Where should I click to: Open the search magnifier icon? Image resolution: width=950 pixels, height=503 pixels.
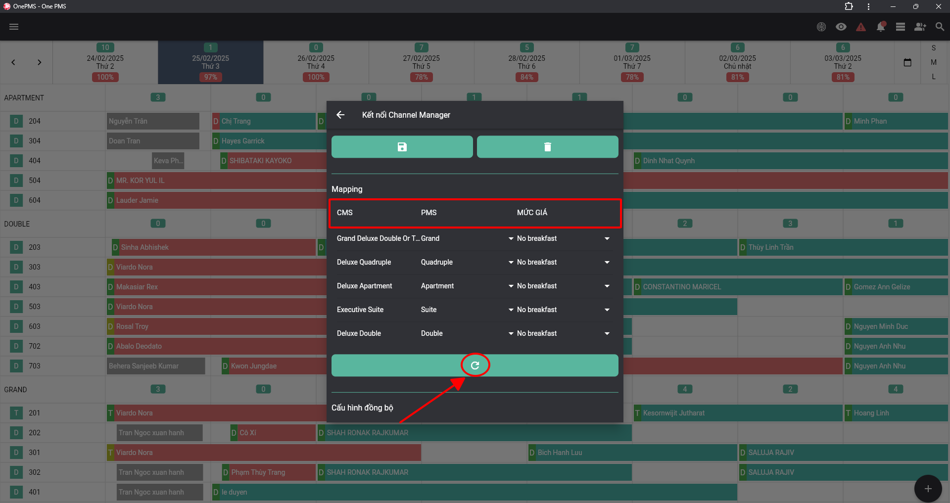point(940,27)
